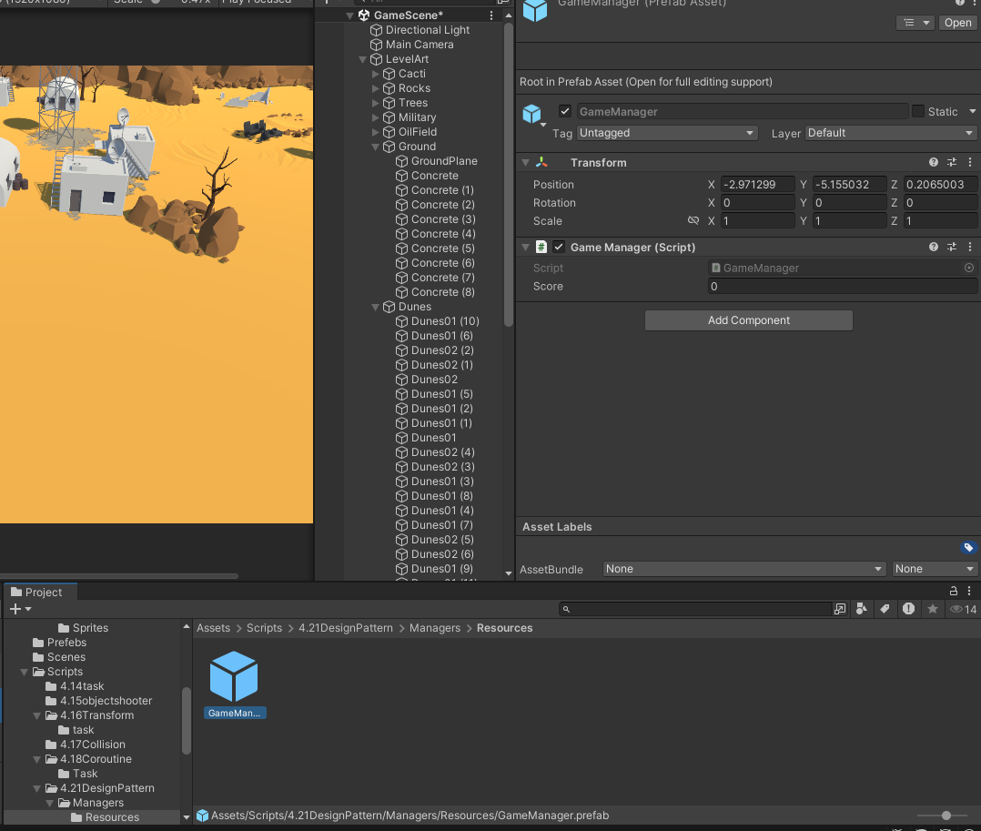Go to Scripts in the breadcrumb
The height and width of the screenshot is (831, 981).
click(x=264, y=628)
